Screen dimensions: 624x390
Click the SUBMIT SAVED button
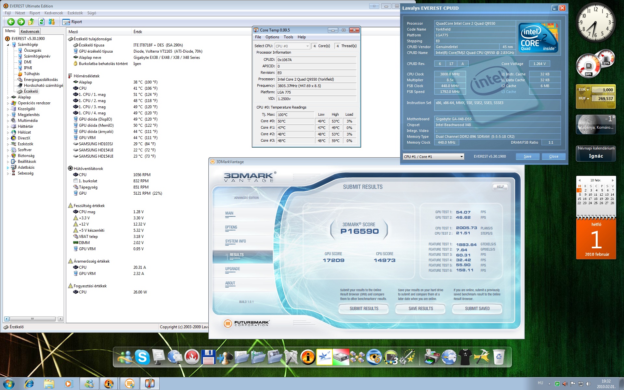477,309
